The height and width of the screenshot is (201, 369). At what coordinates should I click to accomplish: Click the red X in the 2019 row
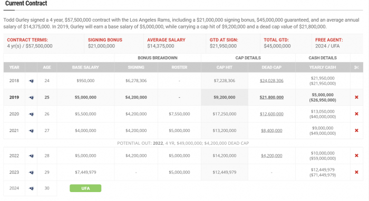pos(356,97)
